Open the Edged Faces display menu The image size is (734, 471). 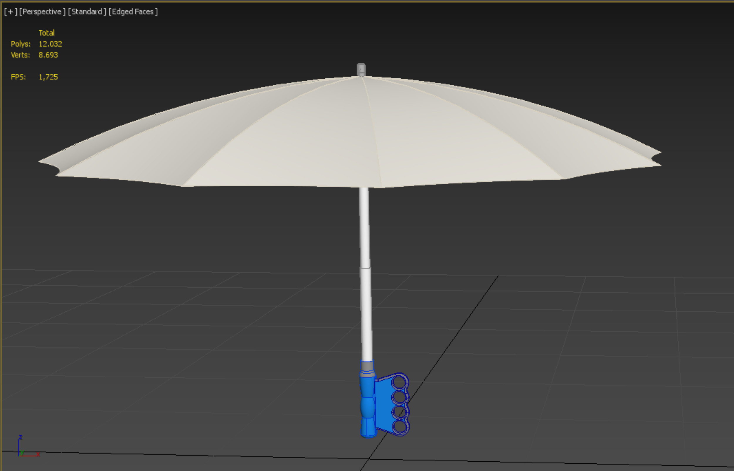click(133, 12)
